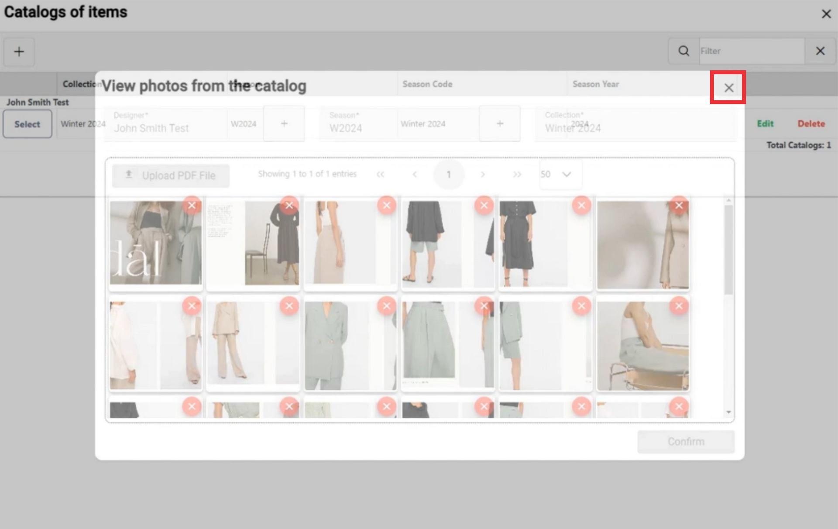Click the Total Catalogs: 1 label
838x529 pixels.
799,145
